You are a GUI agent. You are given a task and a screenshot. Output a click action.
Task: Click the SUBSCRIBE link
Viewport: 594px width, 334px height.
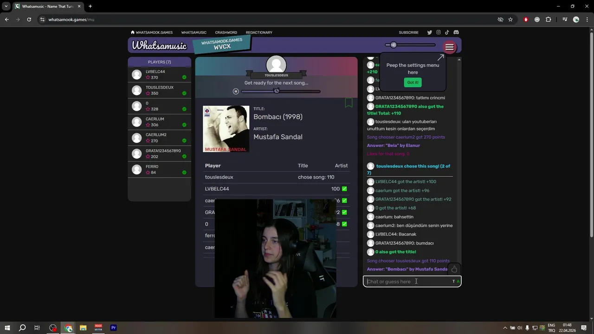408,32
